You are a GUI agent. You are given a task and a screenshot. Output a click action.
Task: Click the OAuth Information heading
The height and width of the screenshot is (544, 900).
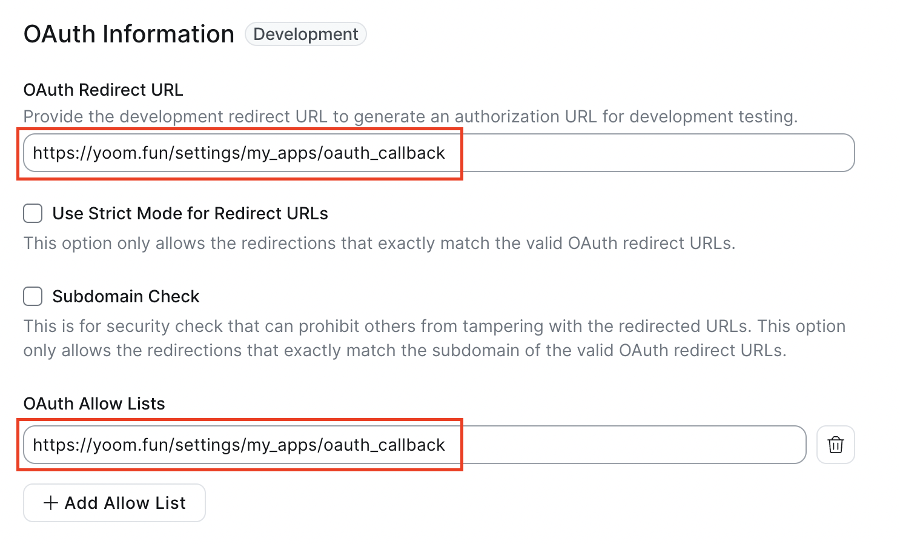(128, 34)
